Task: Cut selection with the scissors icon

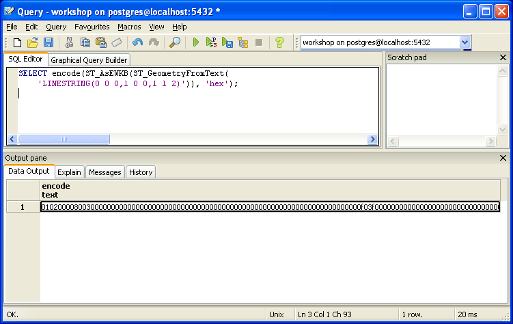Action: (69, 42)
